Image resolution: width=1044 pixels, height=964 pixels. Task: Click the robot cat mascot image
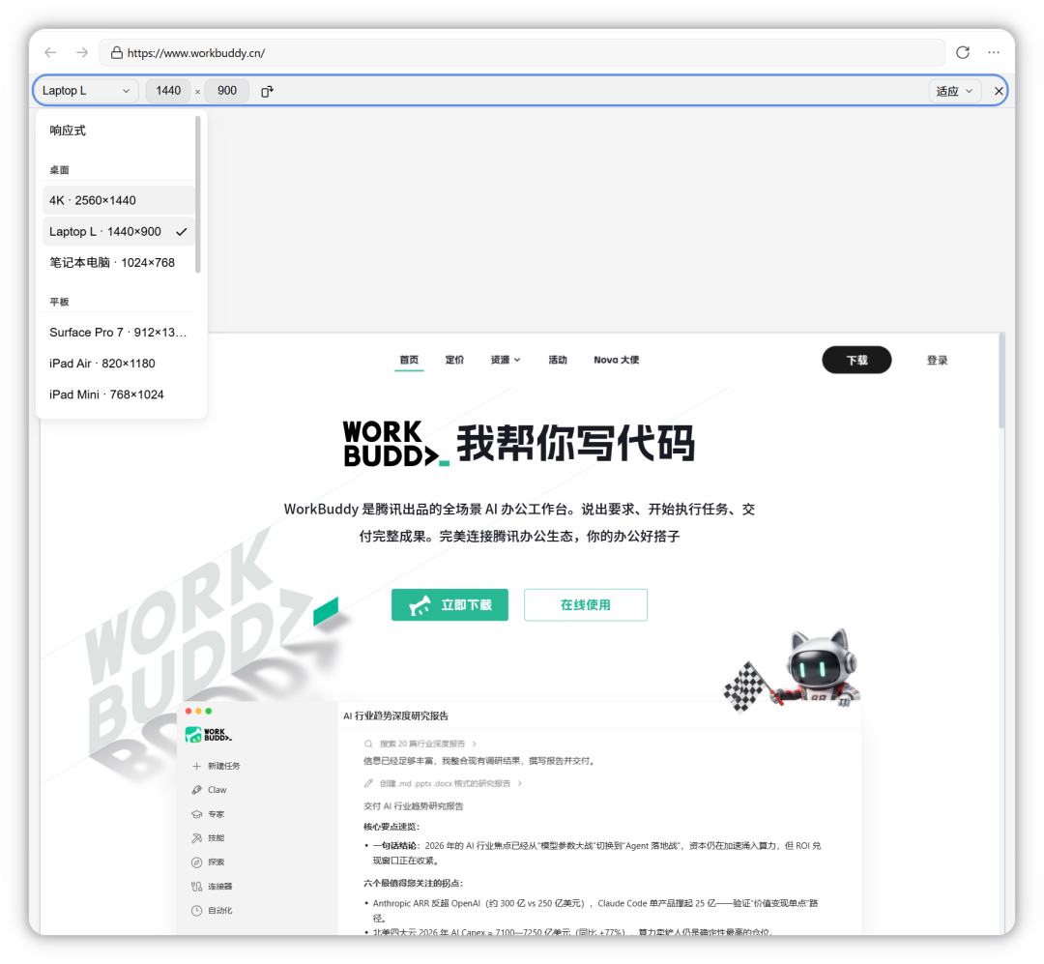(793, 669)
